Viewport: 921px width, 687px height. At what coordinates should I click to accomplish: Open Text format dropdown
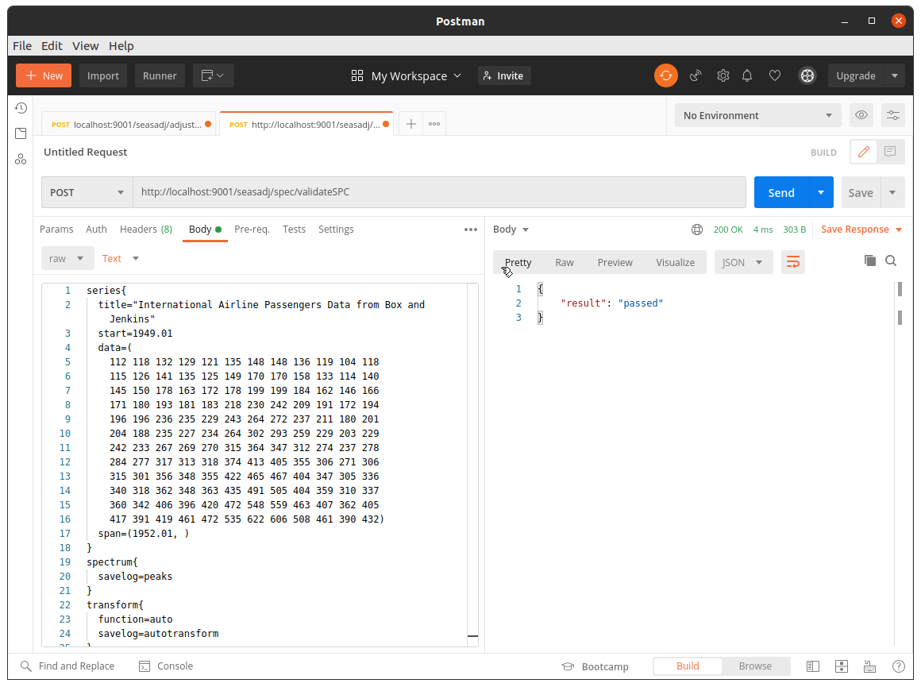coord(121,259)
